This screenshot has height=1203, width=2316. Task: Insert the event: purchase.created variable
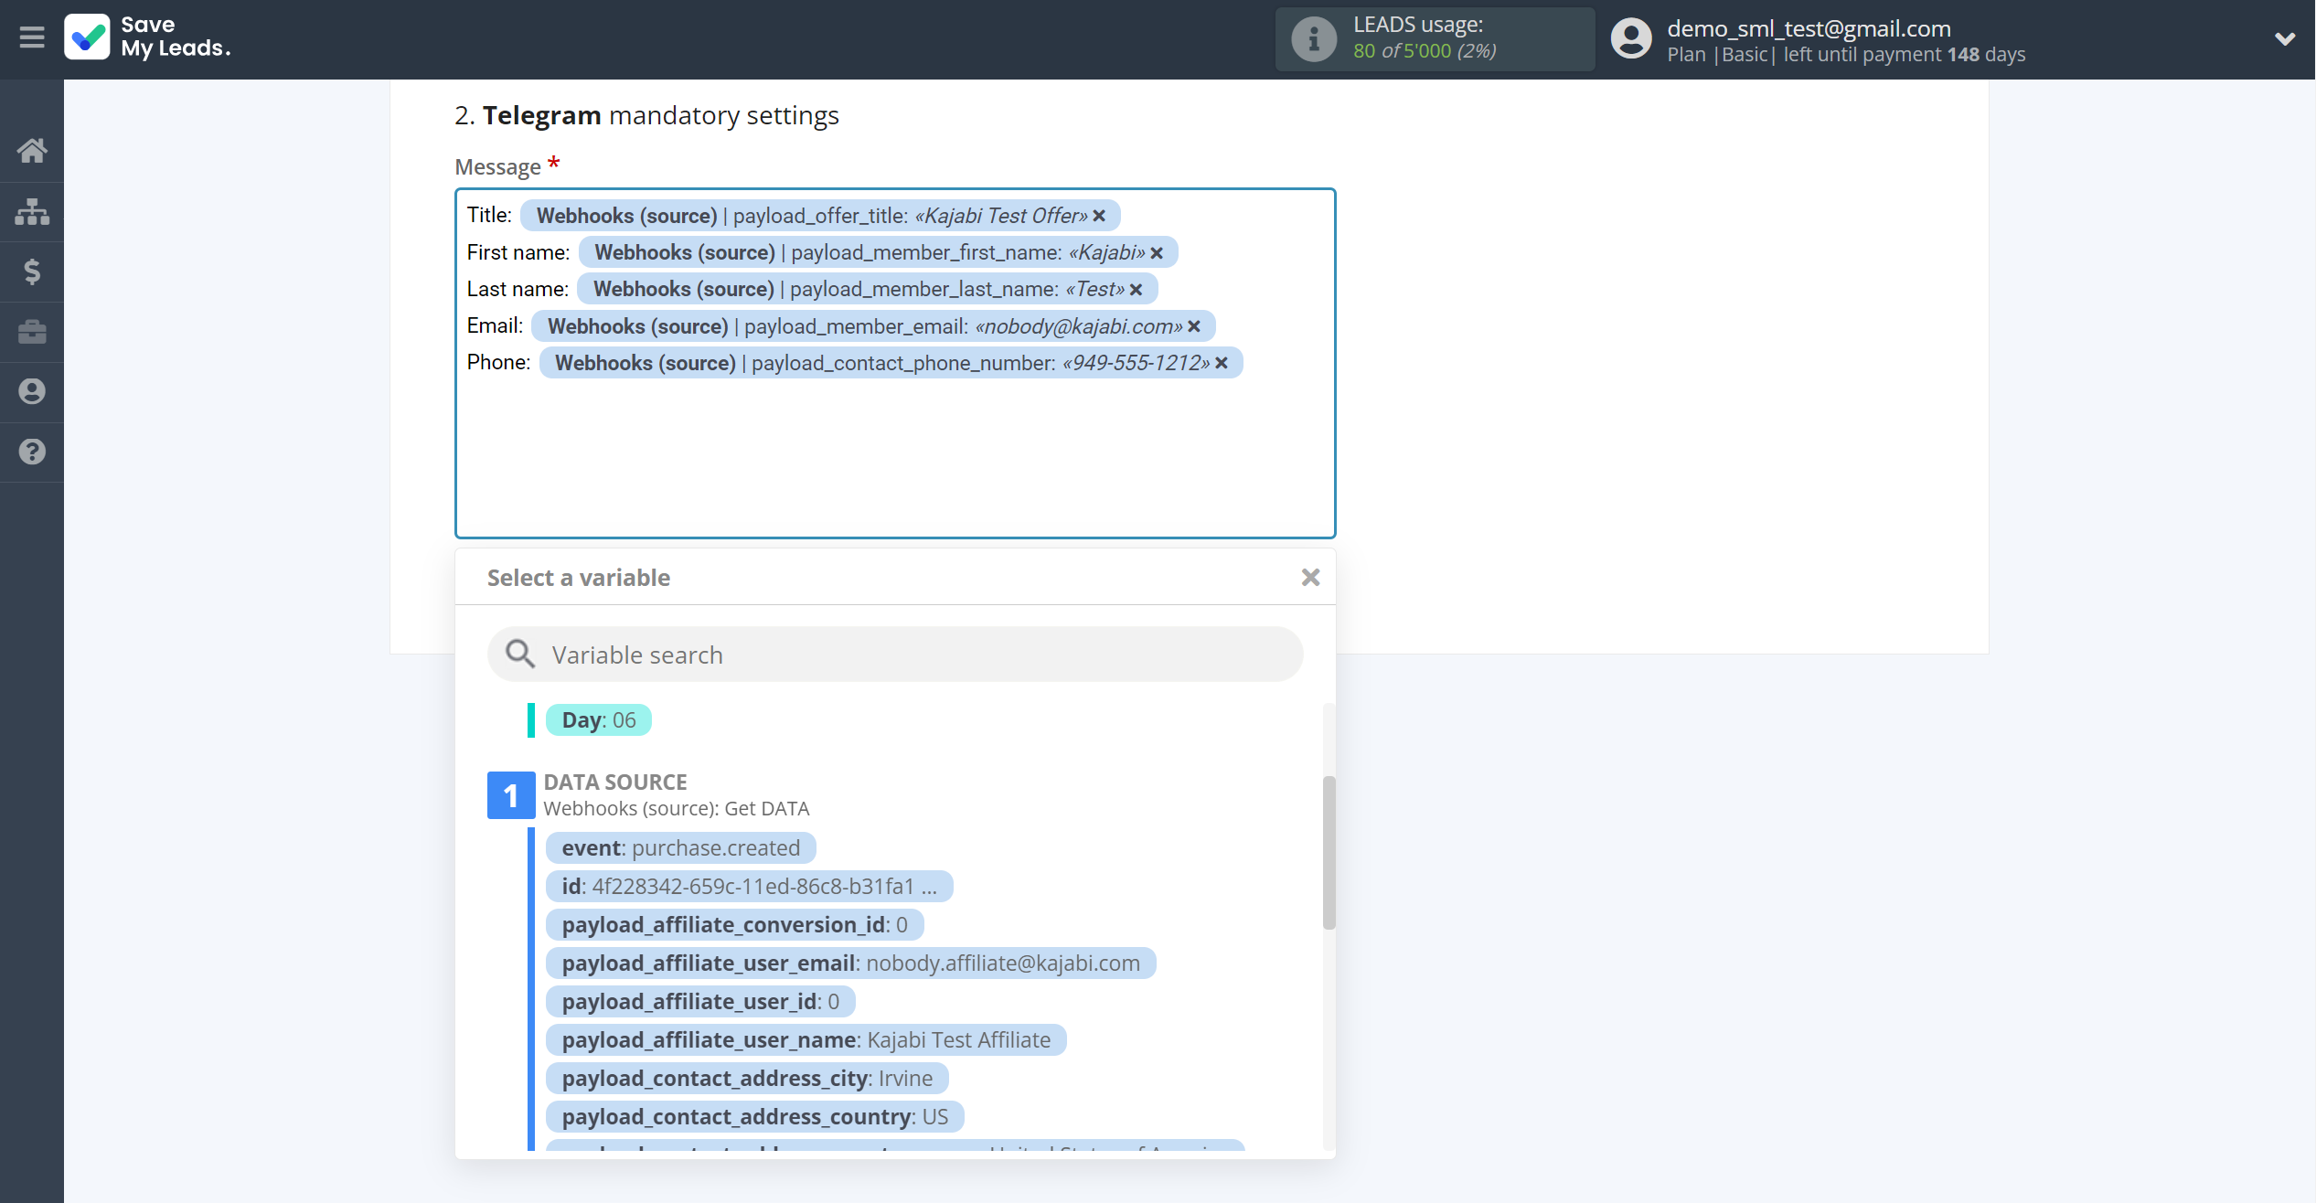[680, 848]
